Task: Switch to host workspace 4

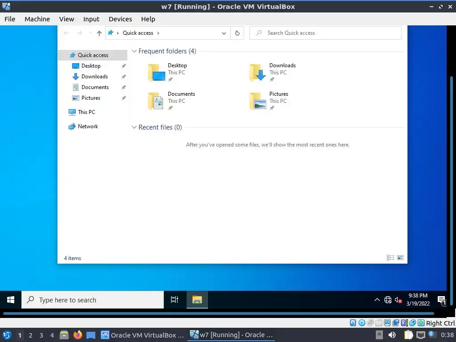Action: click(x=52, y=335)
